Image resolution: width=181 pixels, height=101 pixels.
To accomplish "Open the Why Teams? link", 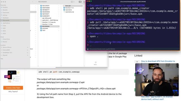I will click(x=13, y=91).
